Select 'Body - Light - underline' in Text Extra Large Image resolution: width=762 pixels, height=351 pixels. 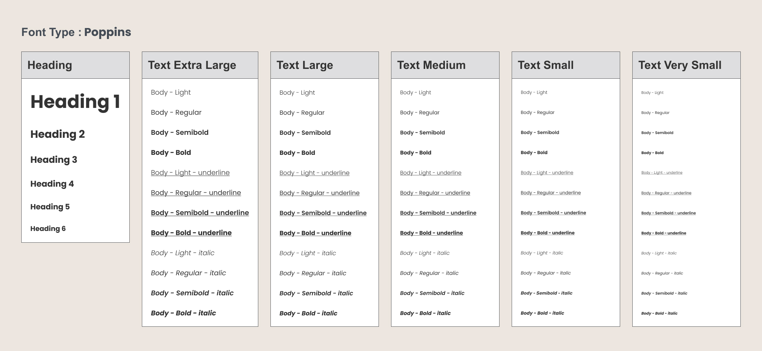tap(190, 173)
